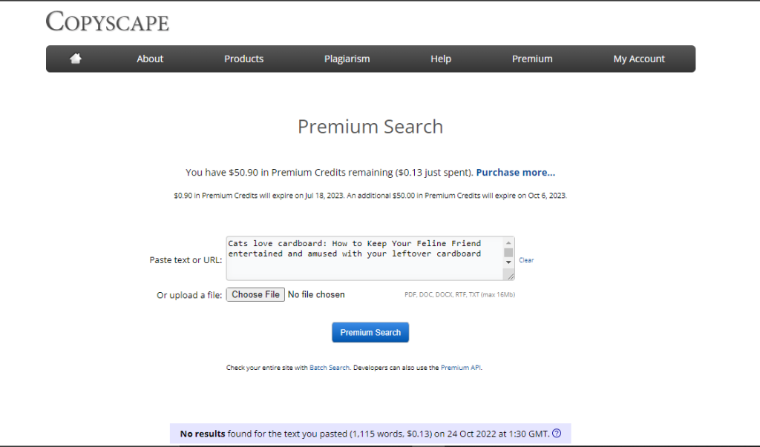Run the Premium Search button

370,333
